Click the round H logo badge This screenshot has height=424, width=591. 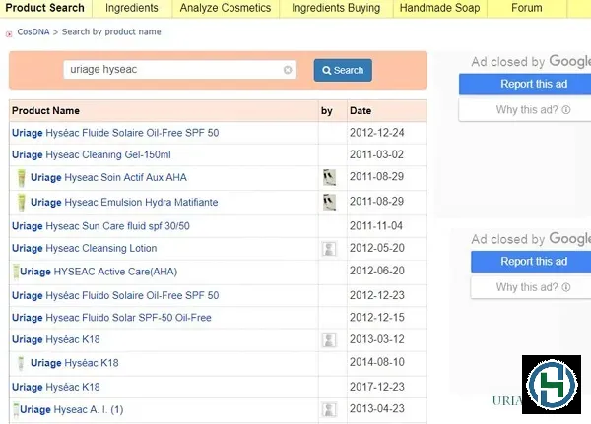(x=552, y=385)
